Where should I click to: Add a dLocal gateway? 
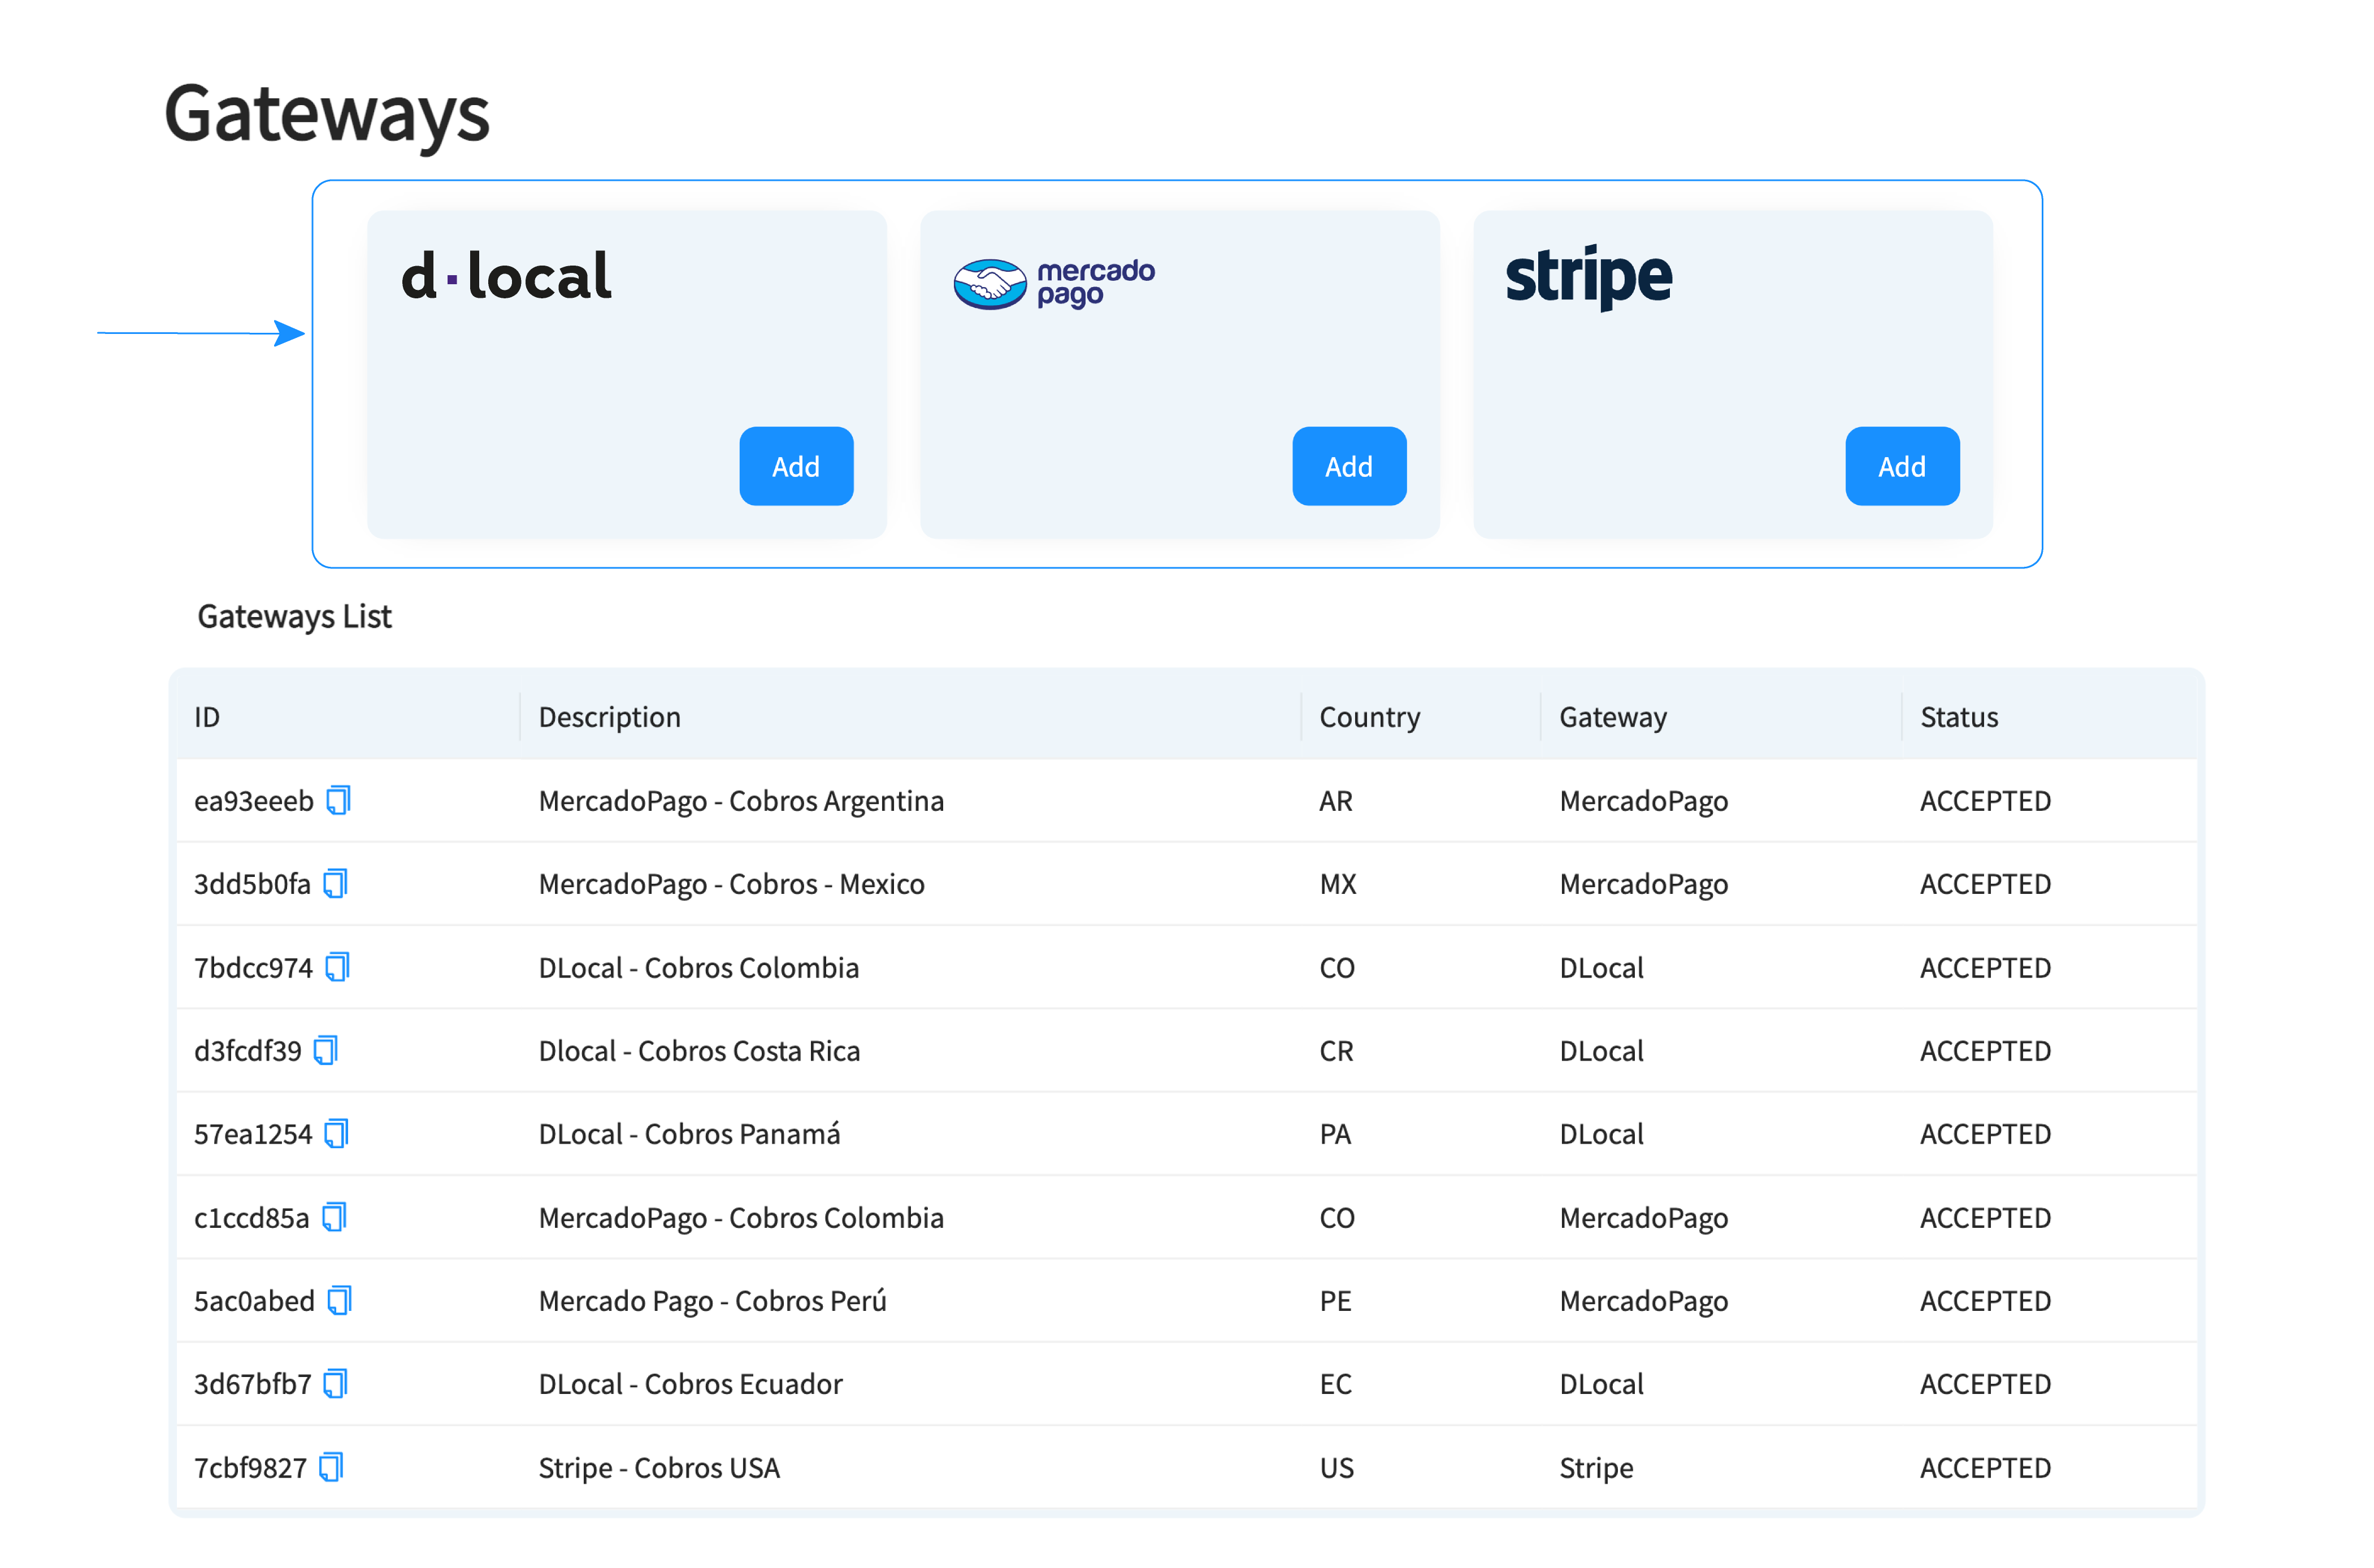(x=796, y=466)
